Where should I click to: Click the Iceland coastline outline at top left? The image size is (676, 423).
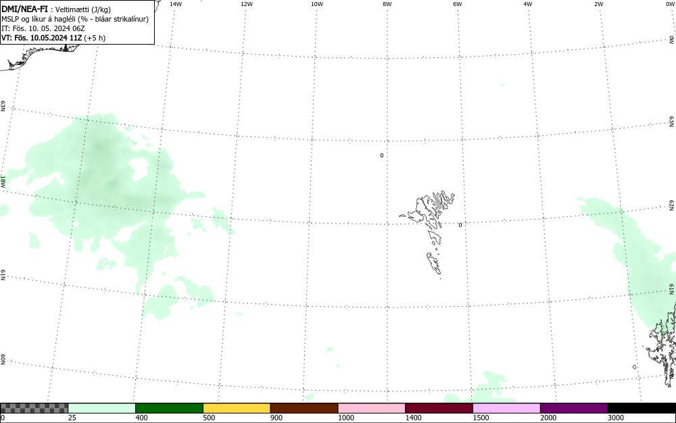pyautogui.click(x=39, y=56)
